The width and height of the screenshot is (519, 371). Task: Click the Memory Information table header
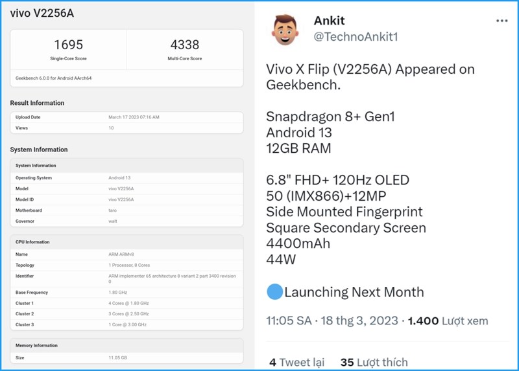(127, 346)
